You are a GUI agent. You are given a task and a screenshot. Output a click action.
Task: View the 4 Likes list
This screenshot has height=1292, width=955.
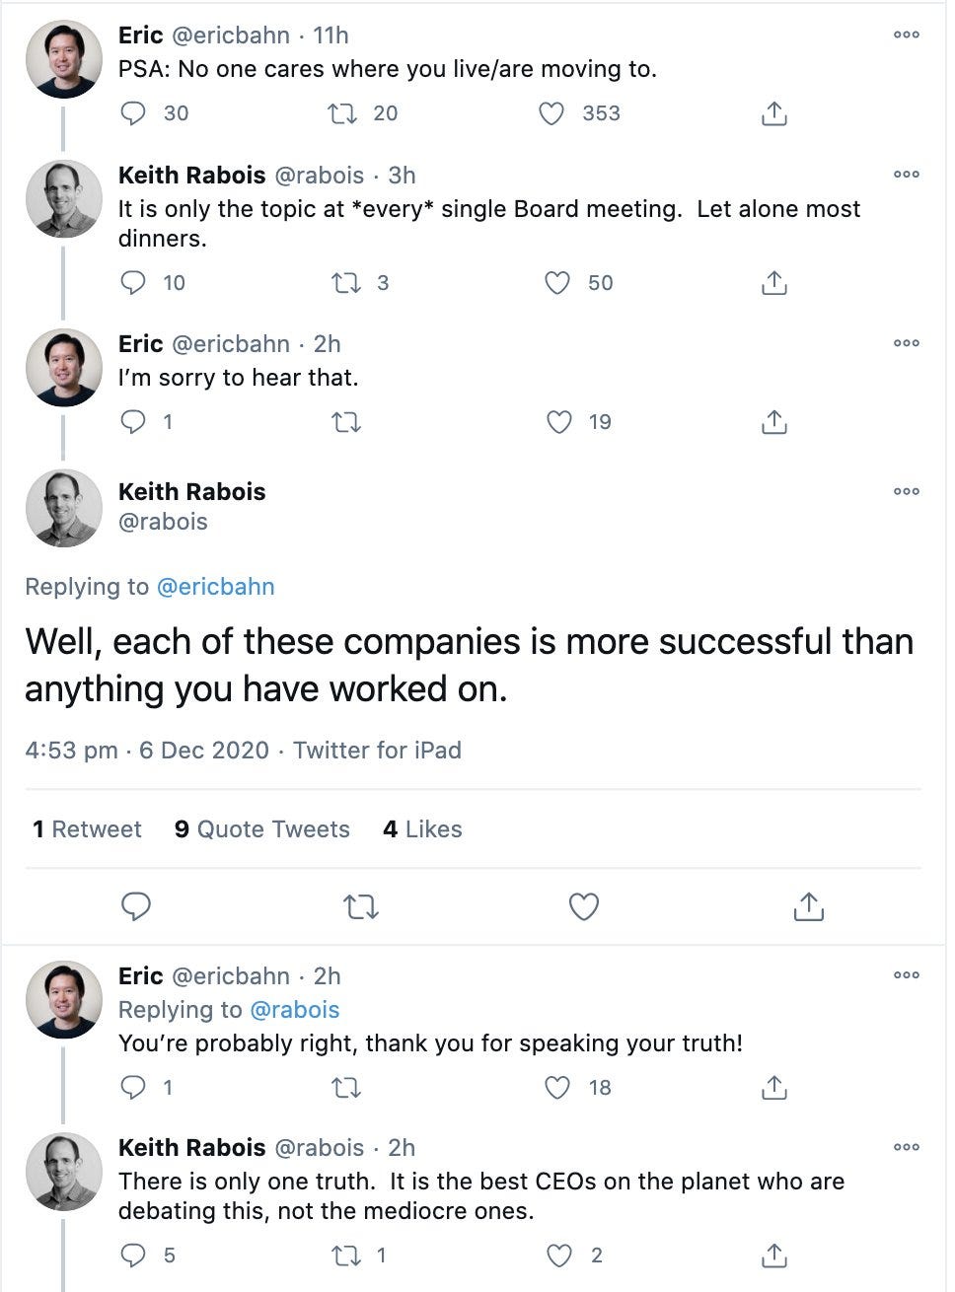click(422, 829)
